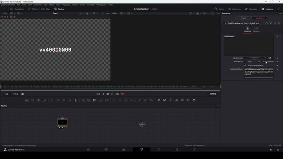Add a Merge node from the toolbar
Image resolution: width=283 pixels, height=159 pixels.
[83, 100]
